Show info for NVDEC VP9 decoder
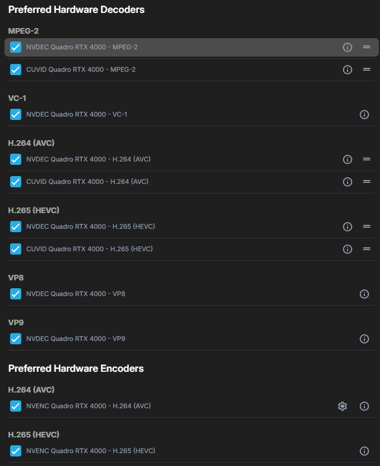 point(364,339)
